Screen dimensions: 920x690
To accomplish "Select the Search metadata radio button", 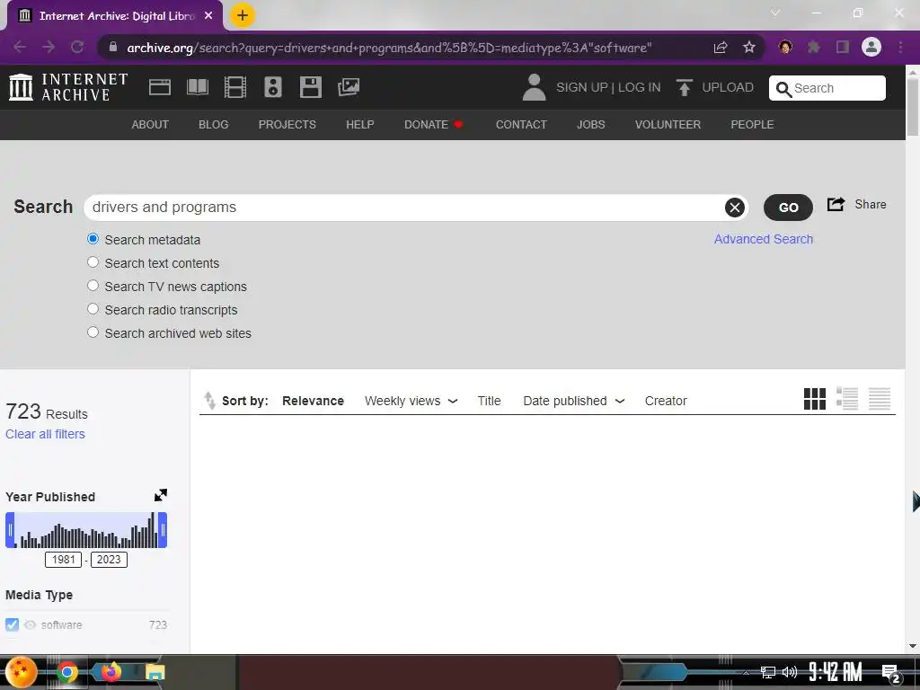I will [x=93, y=239].
